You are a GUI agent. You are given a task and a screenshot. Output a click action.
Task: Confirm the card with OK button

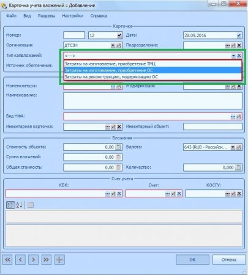(x=192, y=260)
